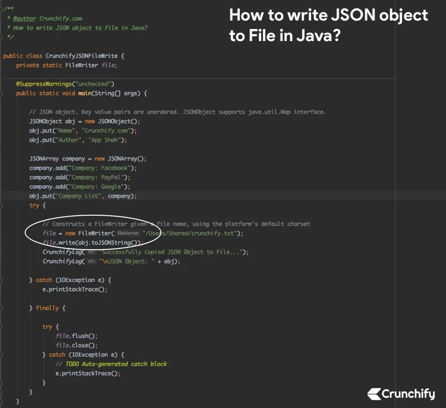Click 'JSONObject obj = new JSONObject();' line
446x408 pixels.
tap(84, 121)
